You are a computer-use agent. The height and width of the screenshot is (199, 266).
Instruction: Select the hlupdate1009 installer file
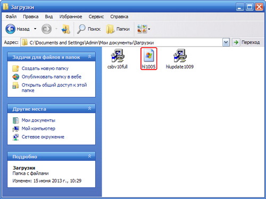(180, 59)
